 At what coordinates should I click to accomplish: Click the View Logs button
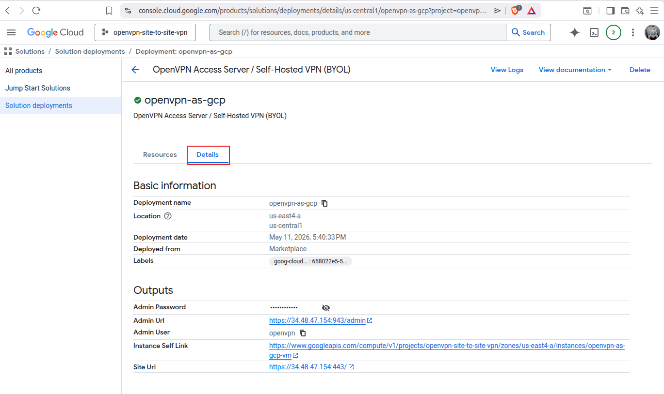507,70
